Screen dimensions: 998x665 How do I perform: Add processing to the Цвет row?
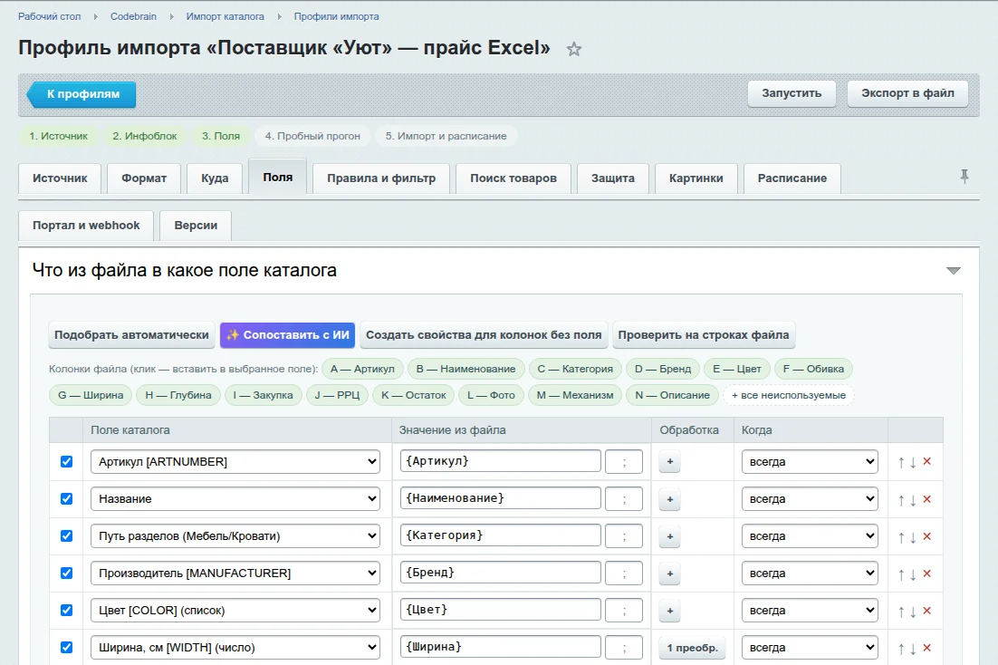(x=669, y=611)
